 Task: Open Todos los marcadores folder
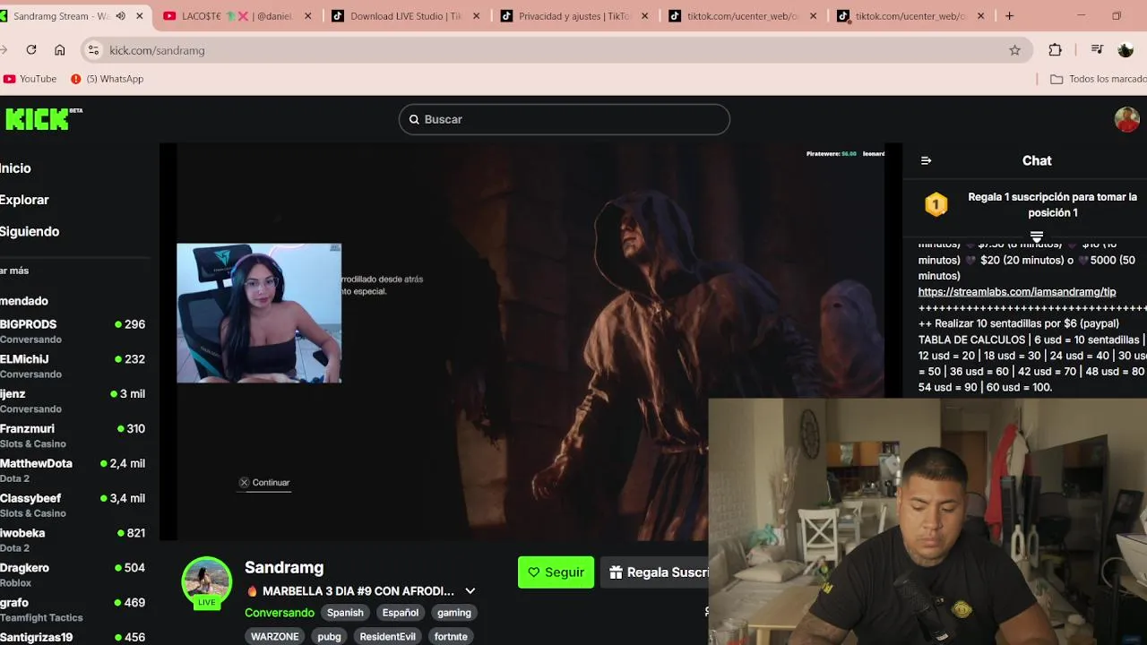(1098, 79)
